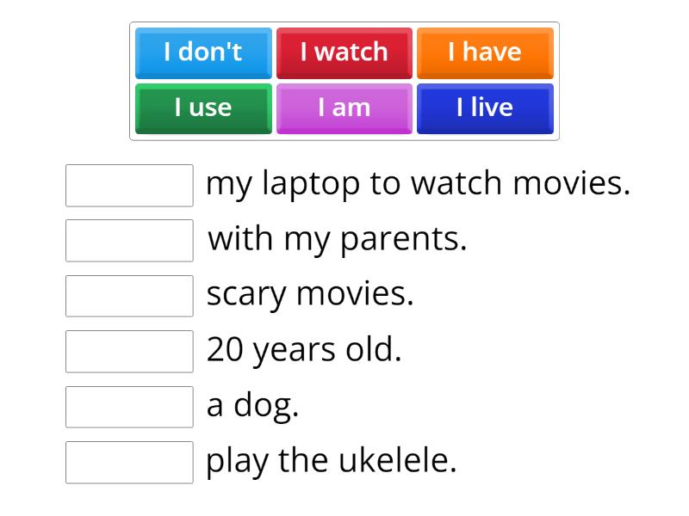Select the "I have" word tile
689x516 pixels.
[485, 52]
